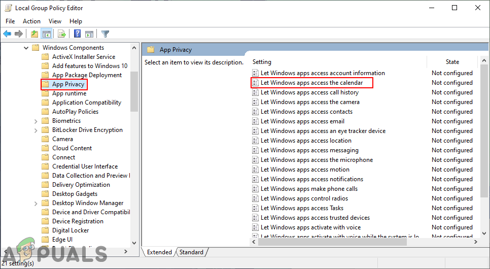
Task: Click the Camera folder icon in tree
Action: tap(45, 139)
